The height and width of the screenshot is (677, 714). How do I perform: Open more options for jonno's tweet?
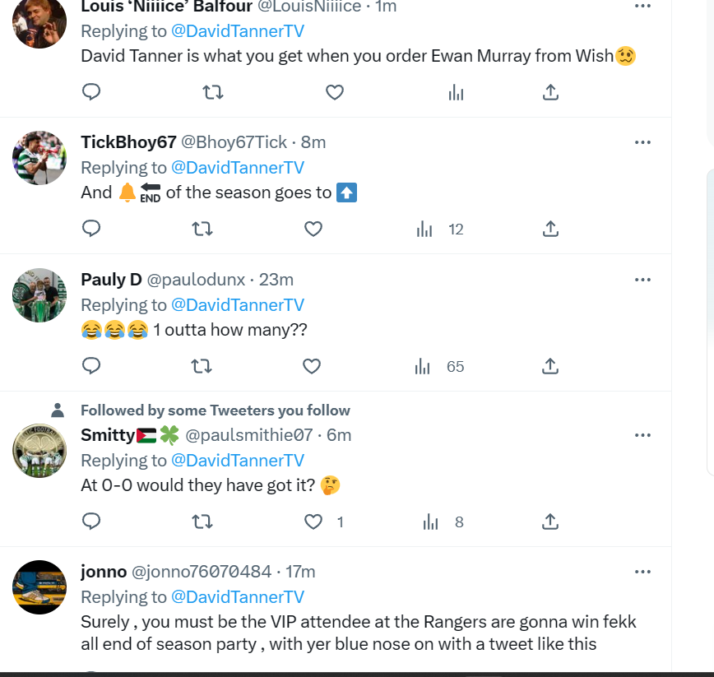click(x=642, y=572)
